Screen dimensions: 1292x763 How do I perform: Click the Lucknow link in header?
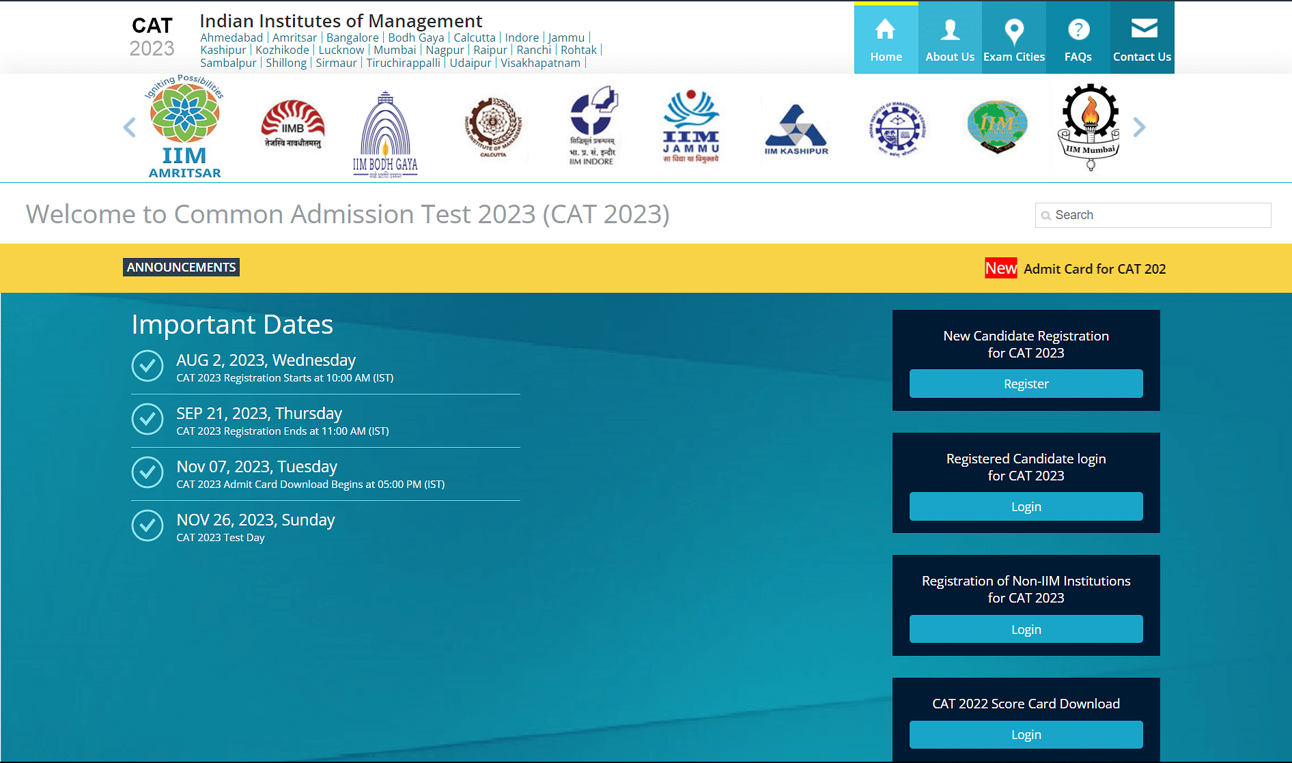(x=341, y=50)
